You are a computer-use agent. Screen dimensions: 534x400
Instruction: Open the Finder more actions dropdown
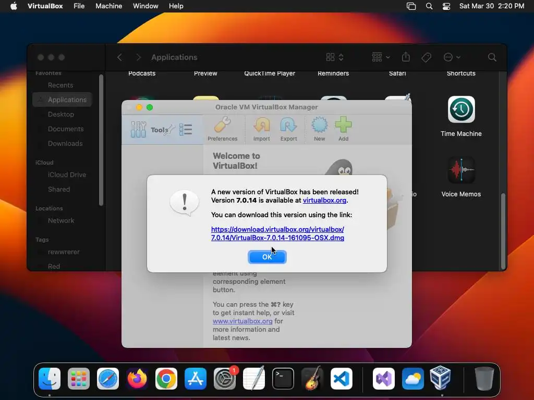tap(452, 57)
